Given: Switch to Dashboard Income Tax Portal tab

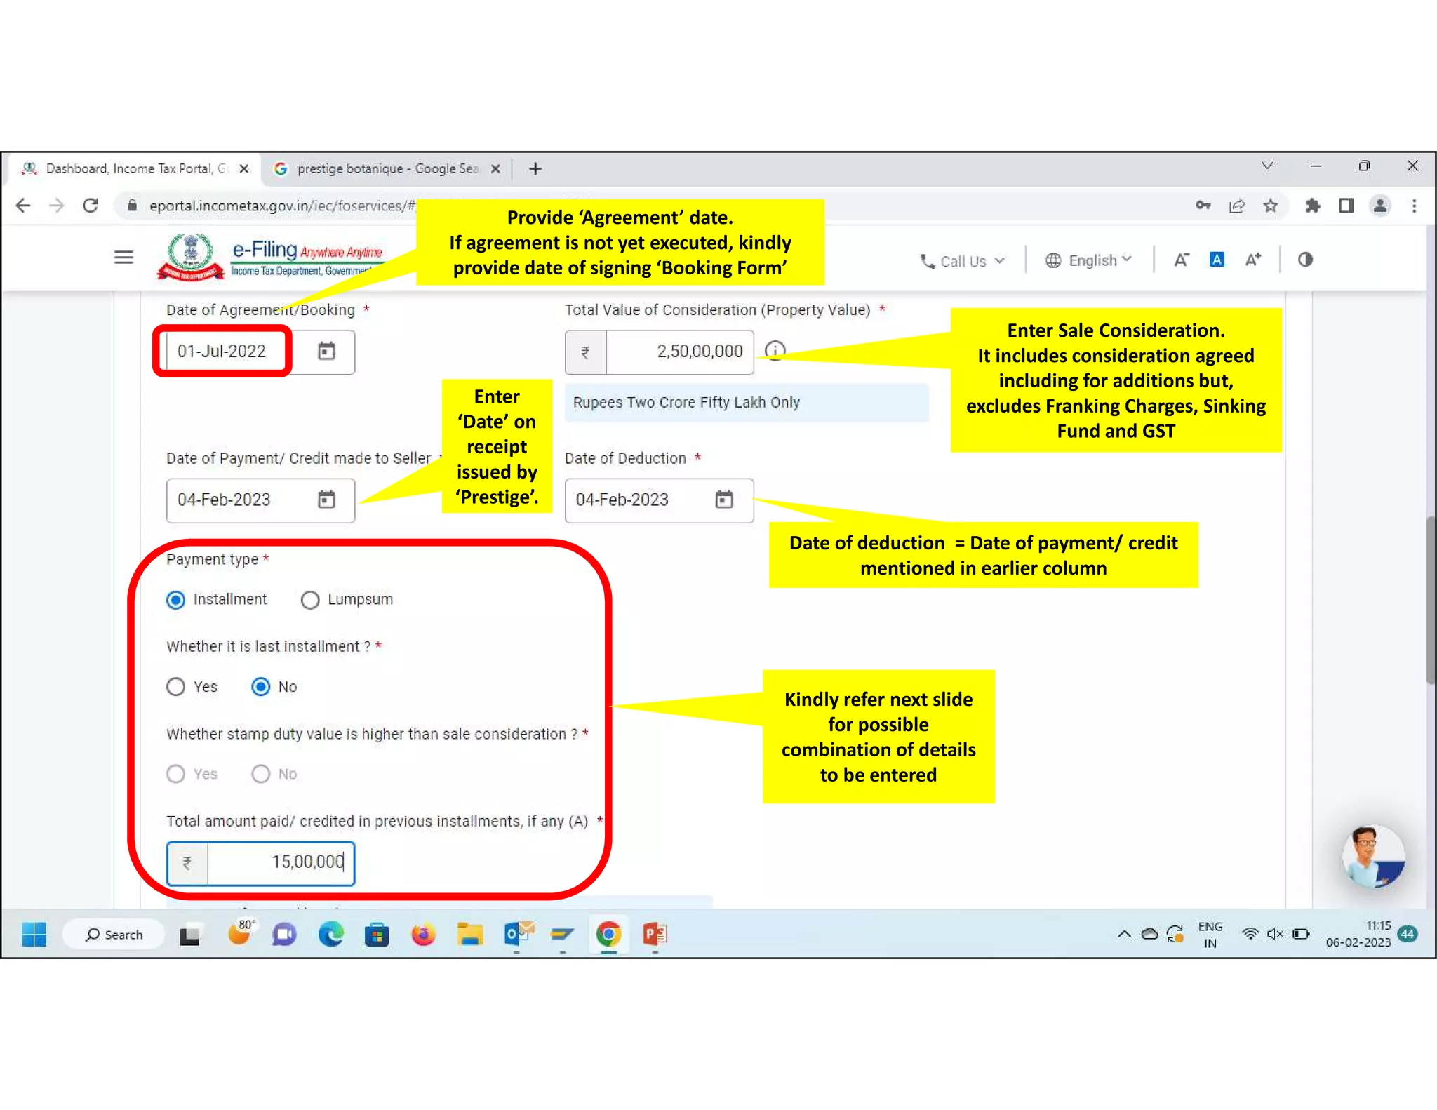Looking at the screenshot, I should coord(133,168).
